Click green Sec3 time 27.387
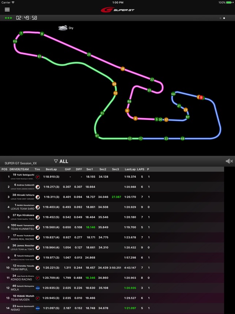 coord(116,197)
